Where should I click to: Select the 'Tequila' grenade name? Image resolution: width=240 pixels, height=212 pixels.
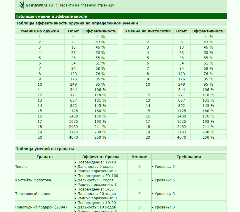pyautogui.click(x=21, y=167)
